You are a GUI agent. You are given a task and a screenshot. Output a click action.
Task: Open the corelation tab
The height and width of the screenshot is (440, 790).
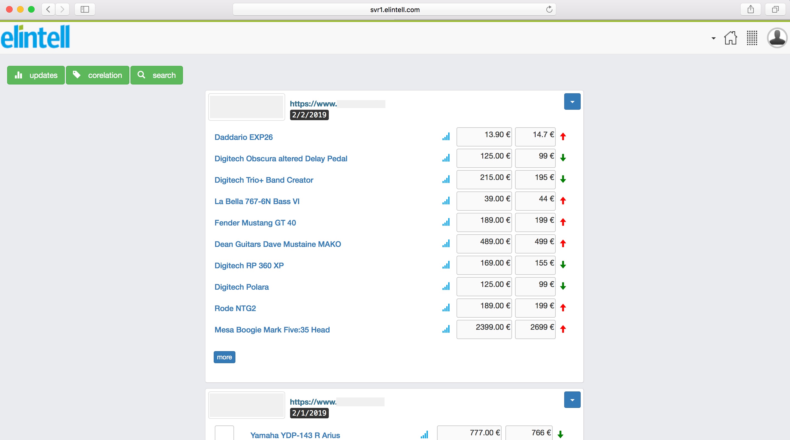(x=98, y=75)
